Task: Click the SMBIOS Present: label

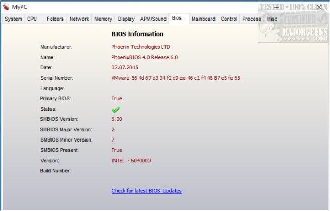Action: 59,150
